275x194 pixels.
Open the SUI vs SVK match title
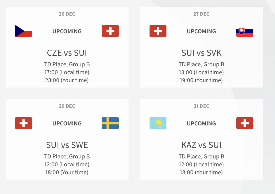tap(202, 53)
